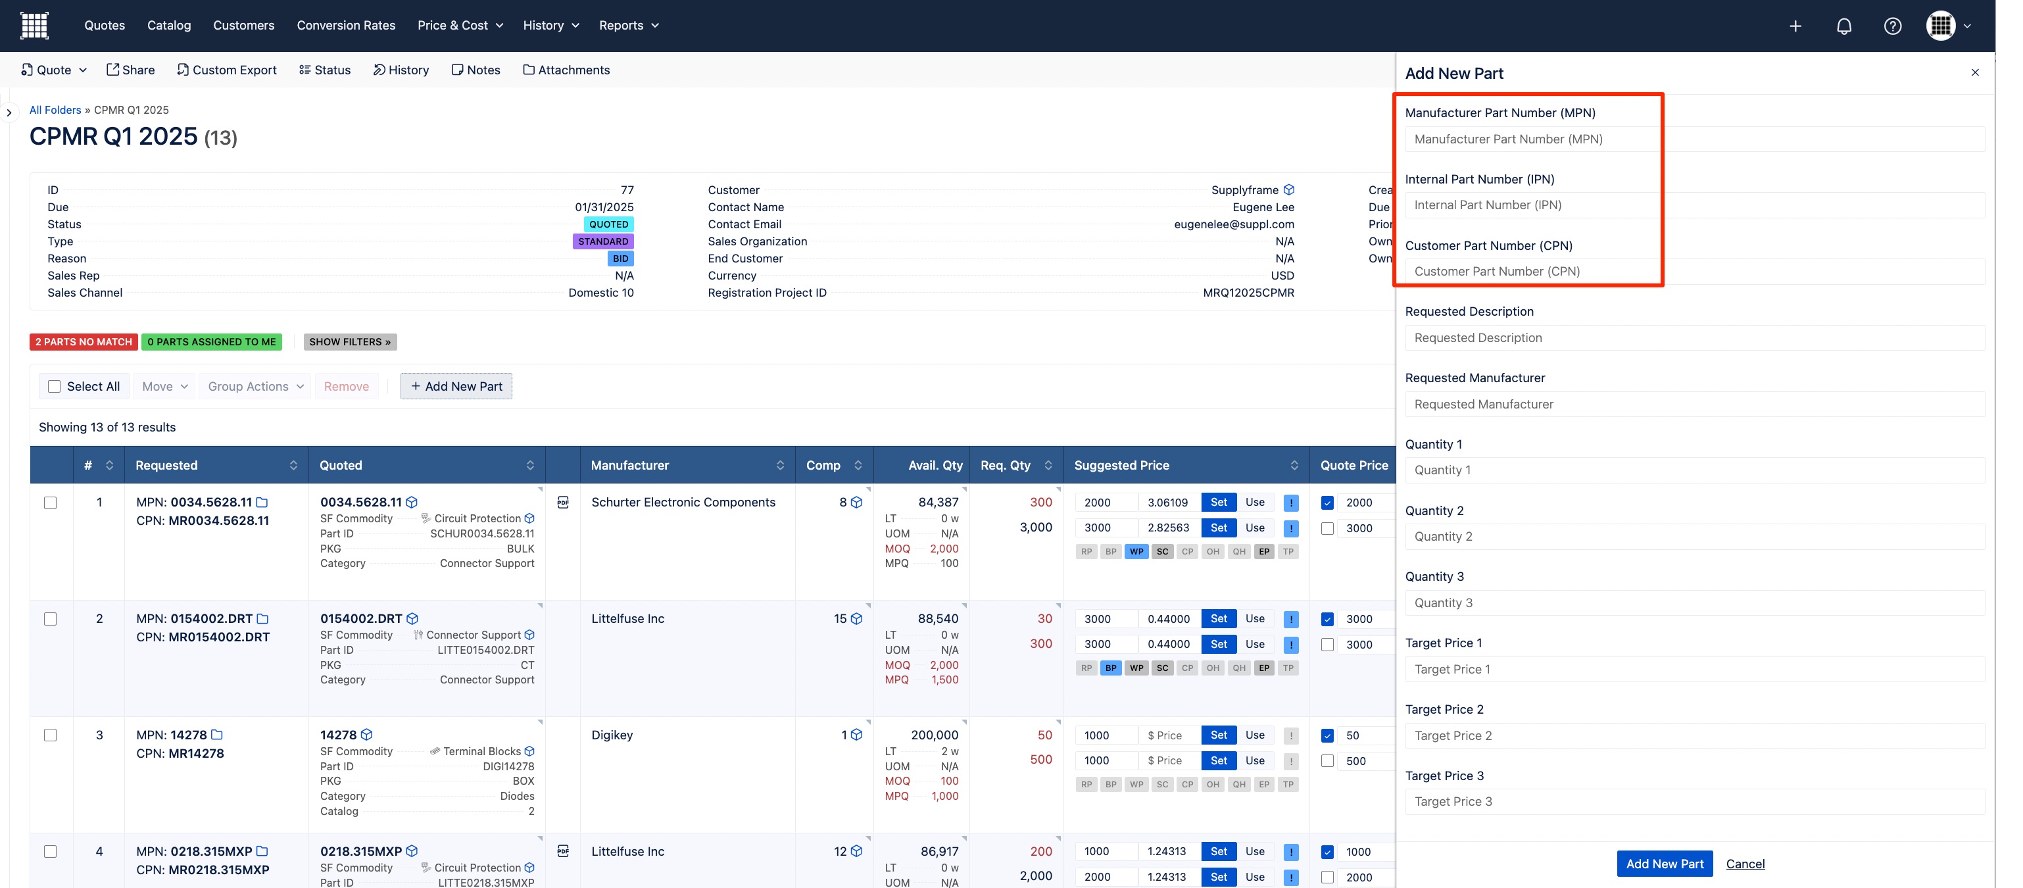This screenshot has height=888, width=2023.
Task: Open the Notes toolbar item
Action: (x=476, y=70)
